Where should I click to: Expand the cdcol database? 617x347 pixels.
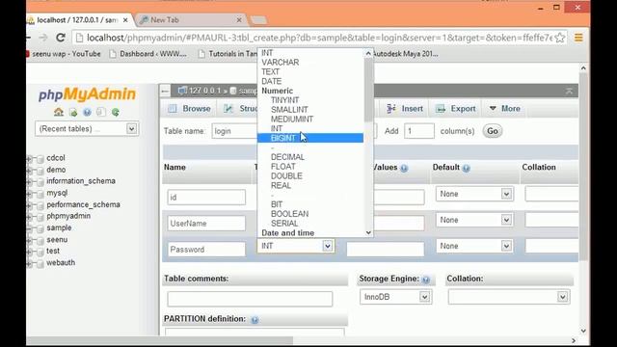click(29, 159)
